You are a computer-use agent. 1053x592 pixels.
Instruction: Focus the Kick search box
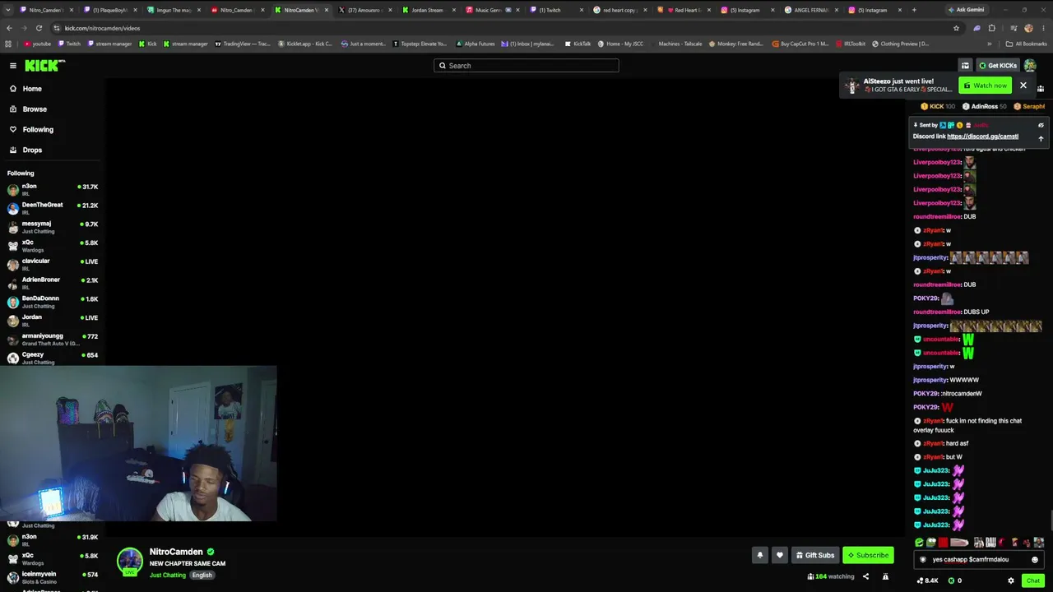[x=526, y=66]
